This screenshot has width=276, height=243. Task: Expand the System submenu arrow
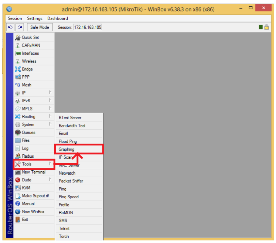click(50, 124)
